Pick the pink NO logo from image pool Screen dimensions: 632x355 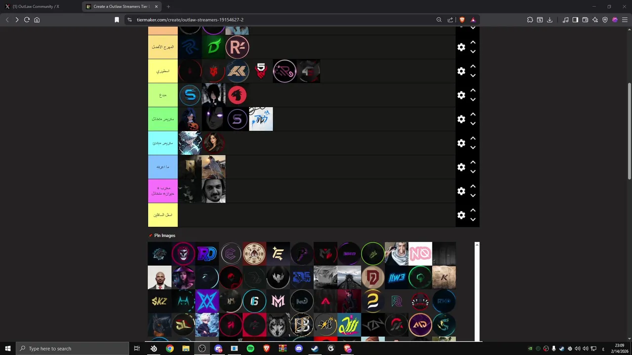click(x=420, y=253)
